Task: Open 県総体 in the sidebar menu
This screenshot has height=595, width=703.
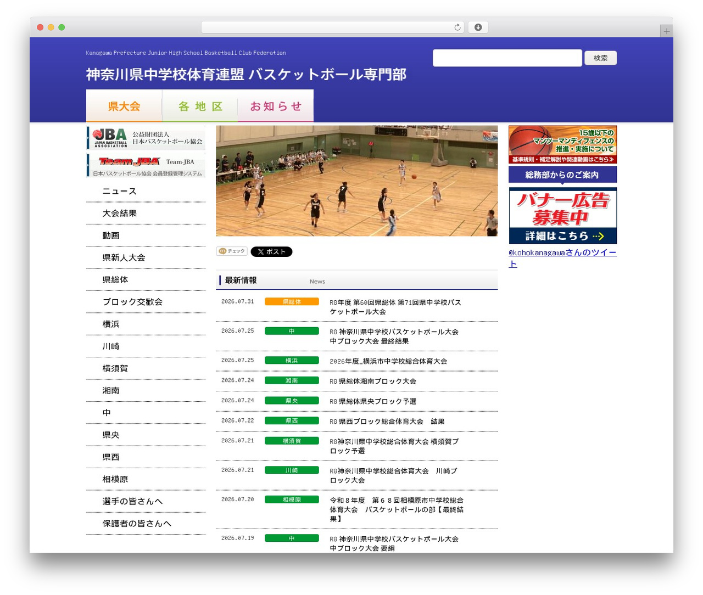Action: tap(146, 280)
